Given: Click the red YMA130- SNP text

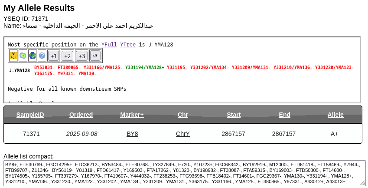Looking at the screenshot, I should tap(88, 73).
